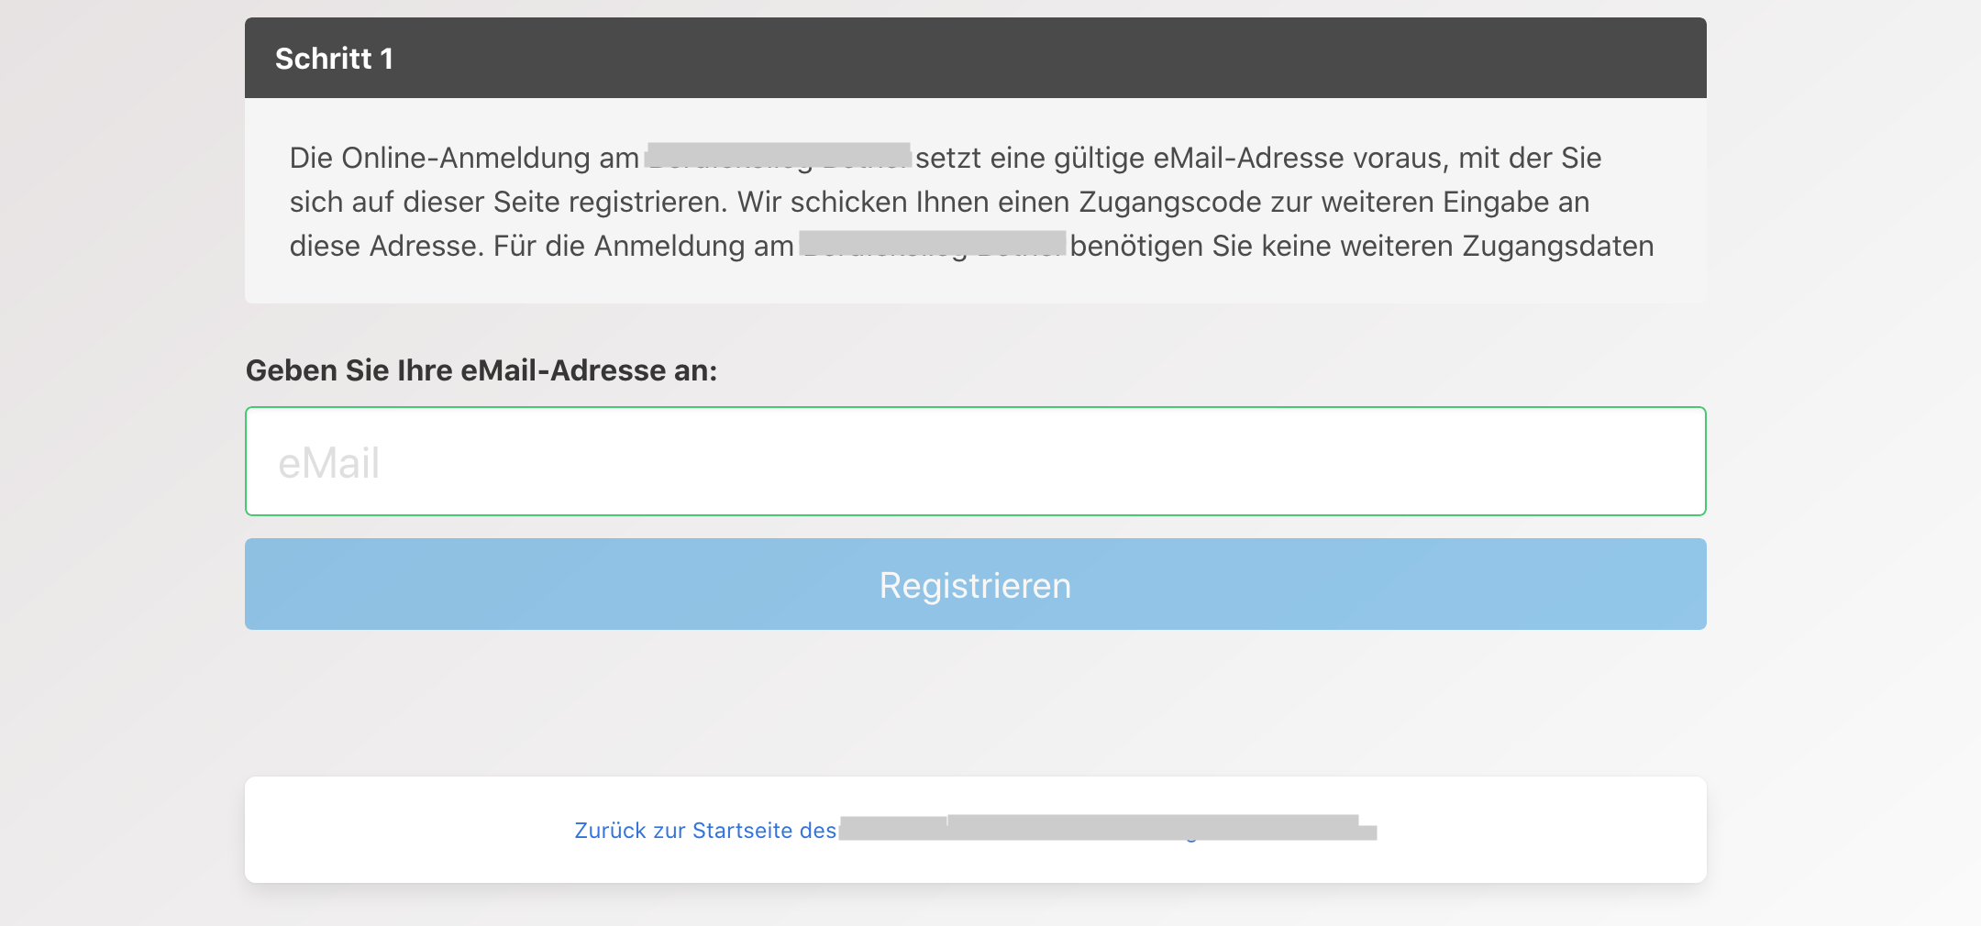Focus the eMail address input field
The image size is (1981, 926).
point(975,461)
